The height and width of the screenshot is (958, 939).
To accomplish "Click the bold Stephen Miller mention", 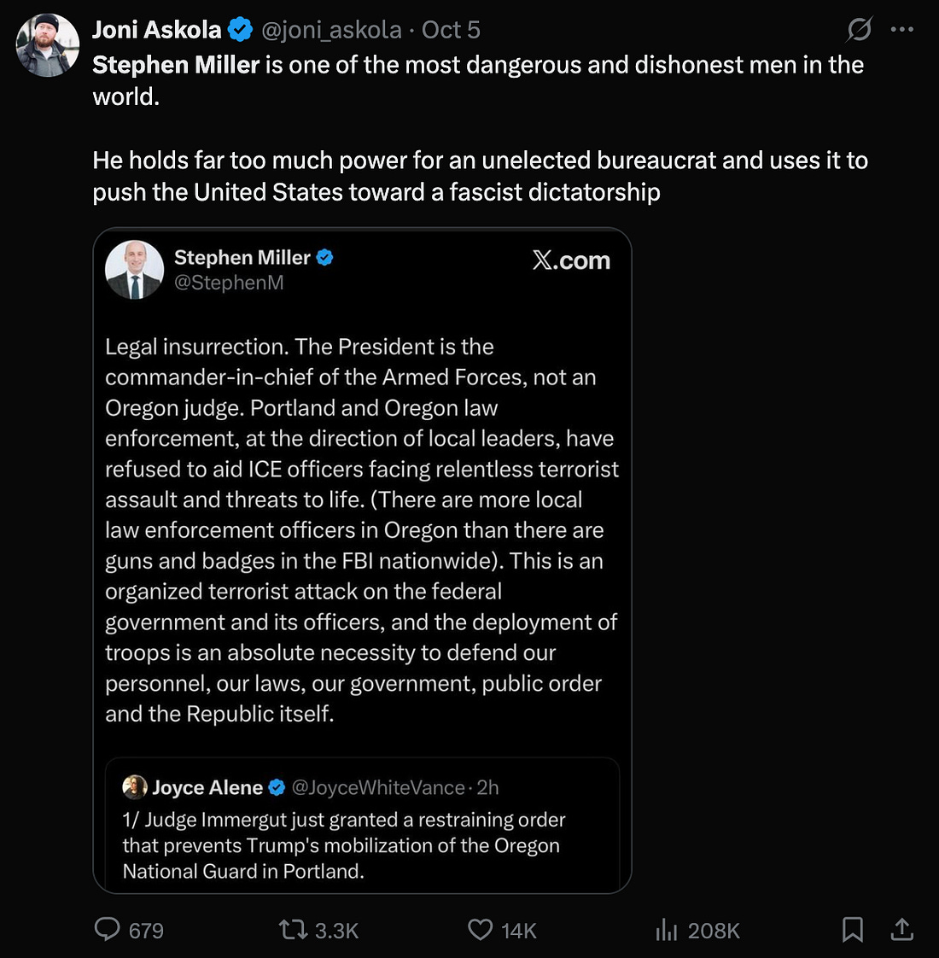I will click(x=176, y=65).
